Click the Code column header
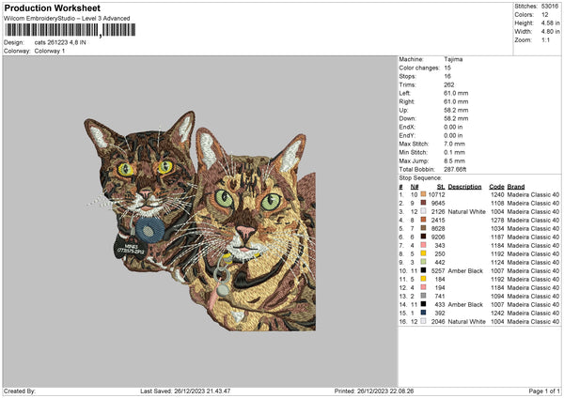This screenshot has height=398, width=564. (x=496, y=186)
